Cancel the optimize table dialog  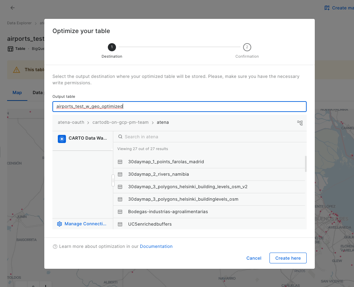click(x=254, y=258)
